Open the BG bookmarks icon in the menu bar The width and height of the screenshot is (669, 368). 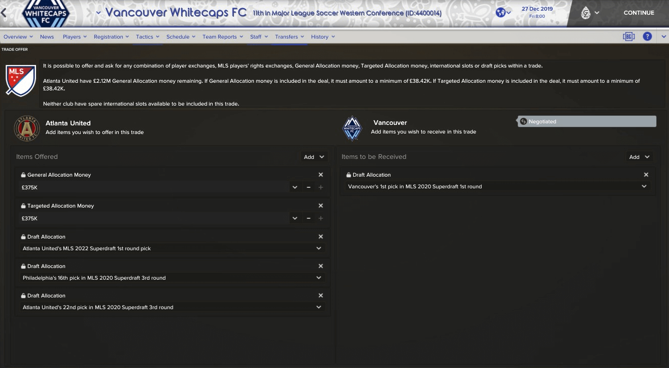(x=629, y=37)
